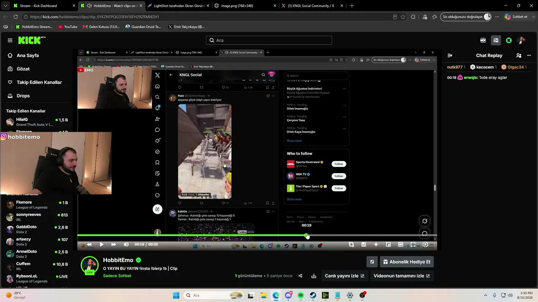This screenshot has width=538, height=302.
Task: Skip forward in the clip
Action: tap(113, 245)
